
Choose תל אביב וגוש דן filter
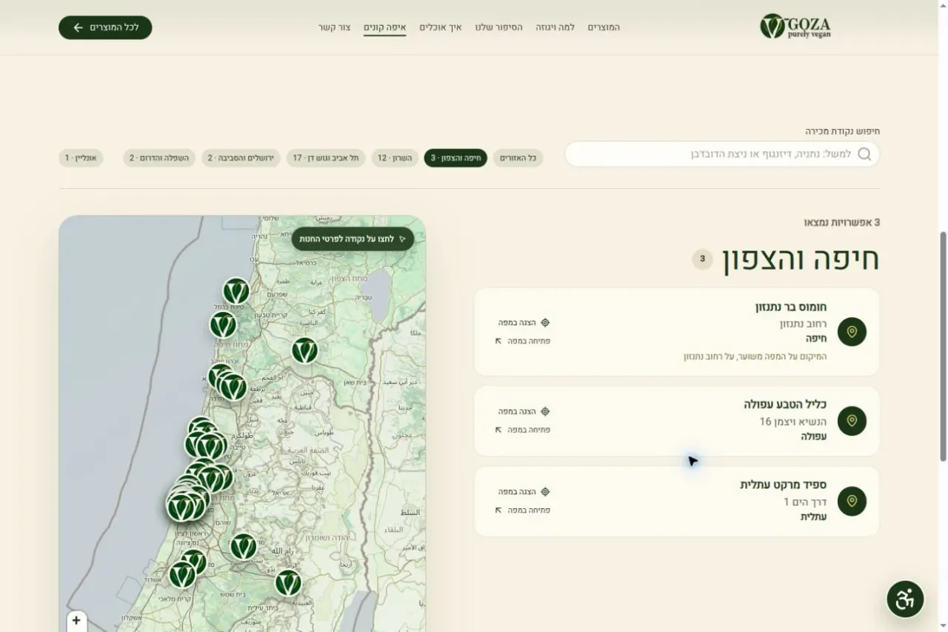tap(326, 158)
